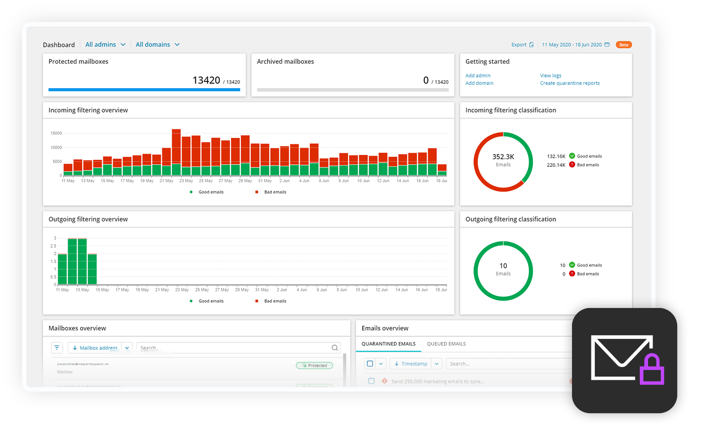The image size is (704, 440).
Task: Click the green Good emails check icon in Incoming classification
Action: pos(572,156)
